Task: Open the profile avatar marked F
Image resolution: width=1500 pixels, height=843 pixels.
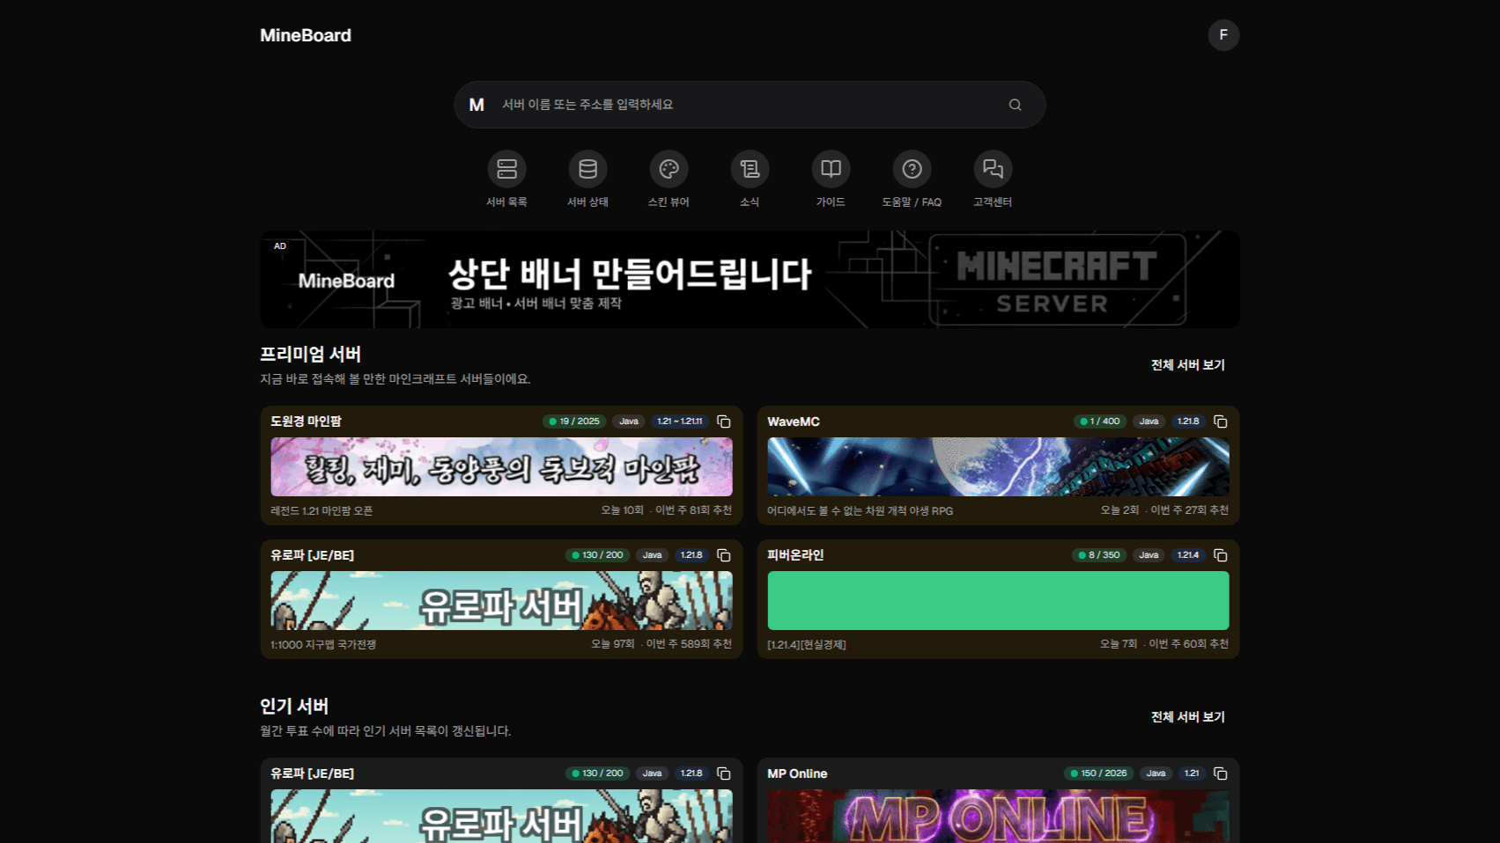Action: point(1223,35)
